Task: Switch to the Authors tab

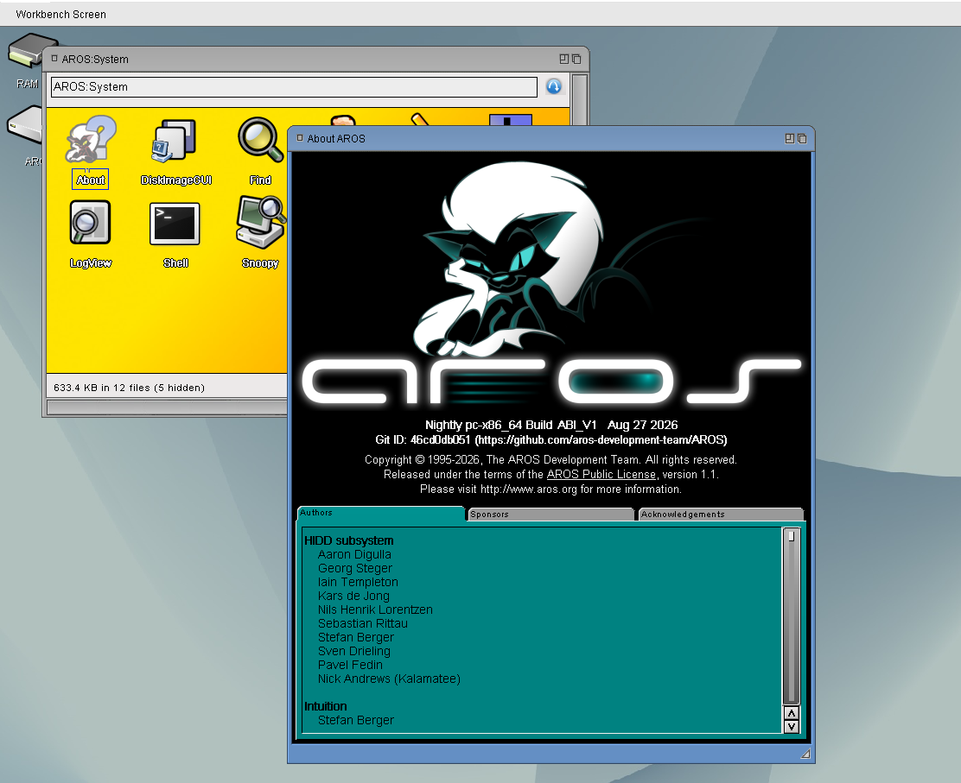Action: [380, 513]
